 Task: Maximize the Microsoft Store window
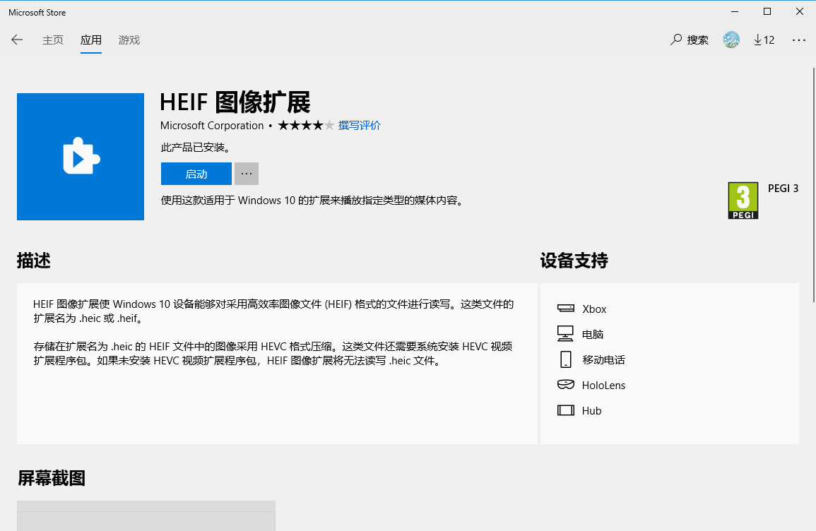pyautogui.click(x=767, y=11)
